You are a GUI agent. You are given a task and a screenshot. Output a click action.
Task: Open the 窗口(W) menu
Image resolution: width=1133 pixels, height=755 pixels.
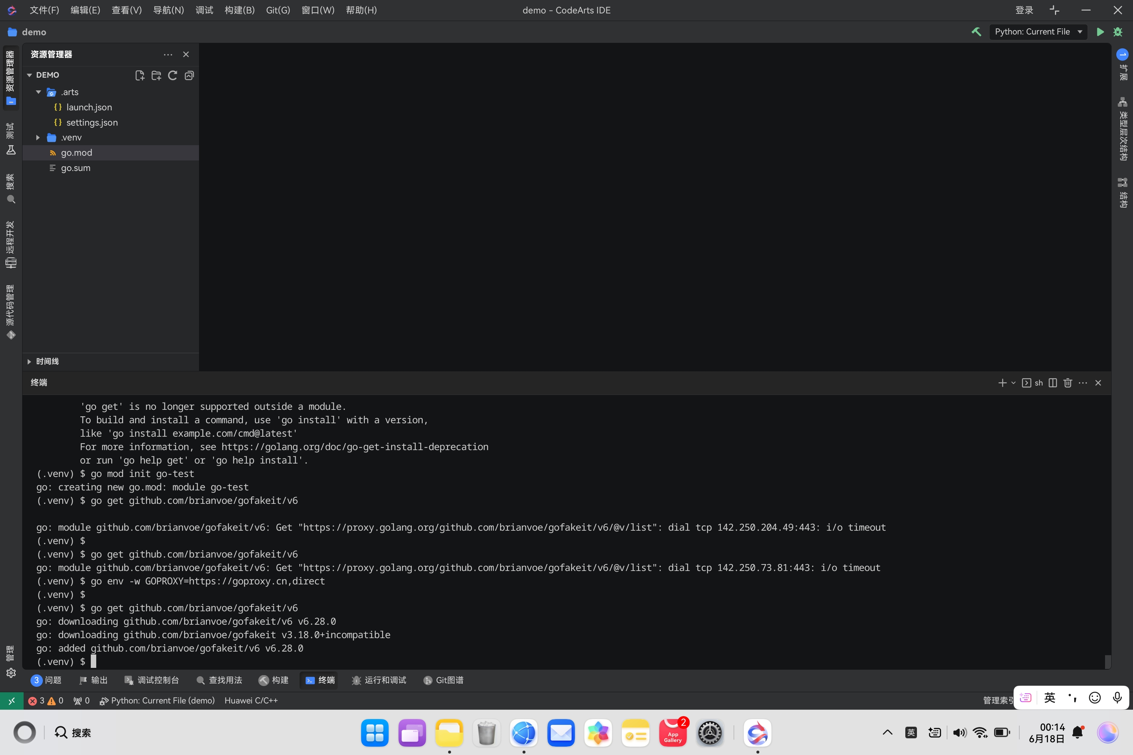(318, 10)
